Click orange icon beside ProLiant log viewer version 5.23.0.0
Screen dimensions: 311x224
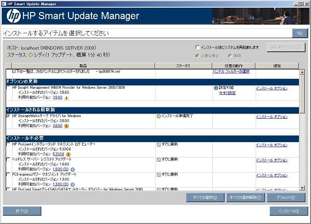(x=68, y=155)
